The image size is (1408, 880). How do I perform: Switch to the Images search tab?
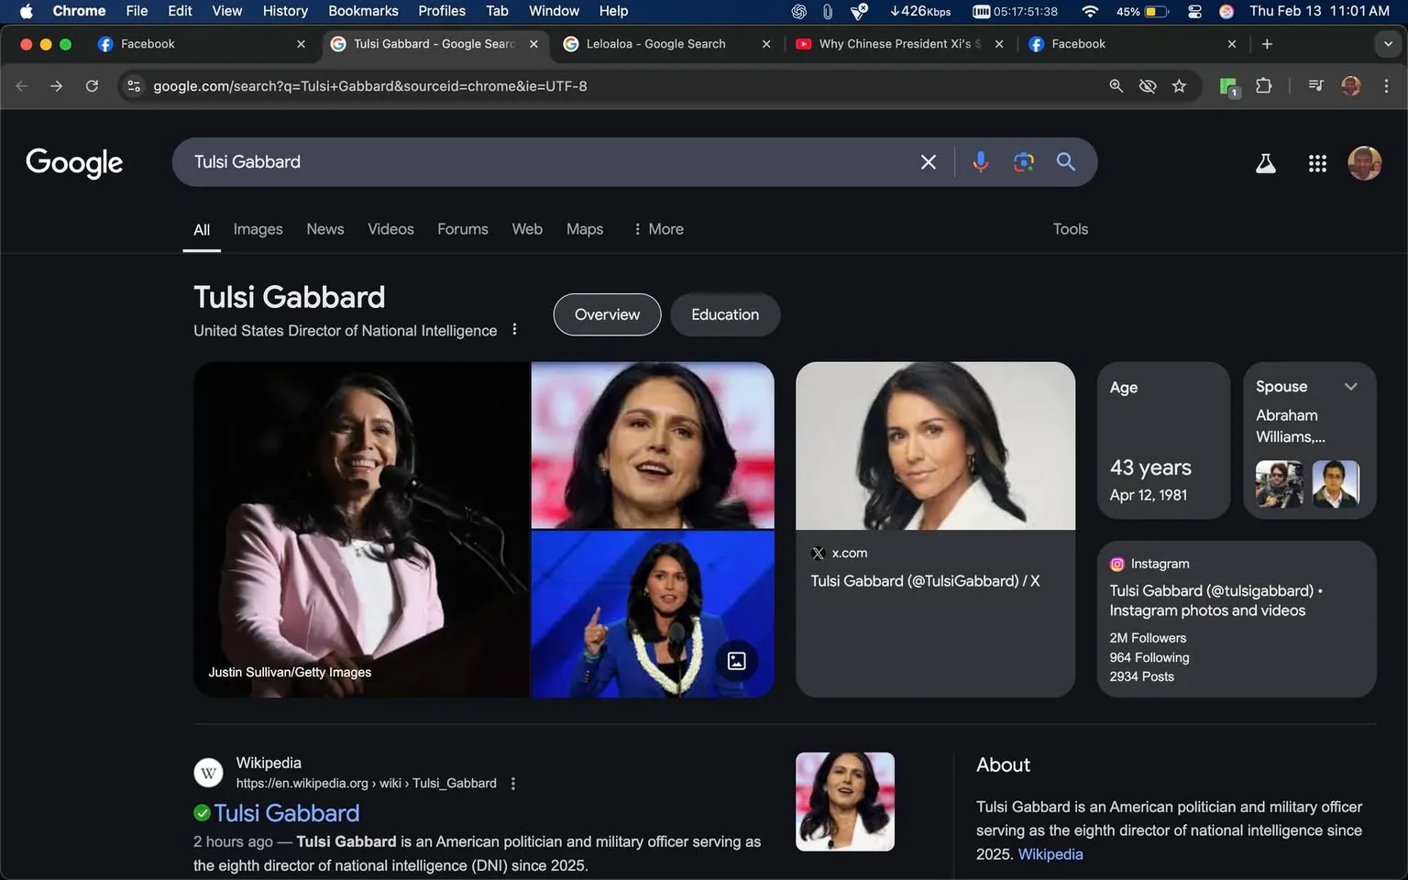coord(257,229)
